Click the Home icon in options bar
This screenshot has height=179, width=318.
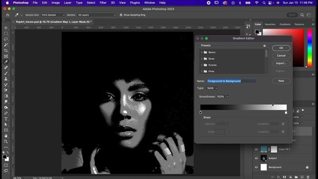pyautogui.click(x=8, y=15)
